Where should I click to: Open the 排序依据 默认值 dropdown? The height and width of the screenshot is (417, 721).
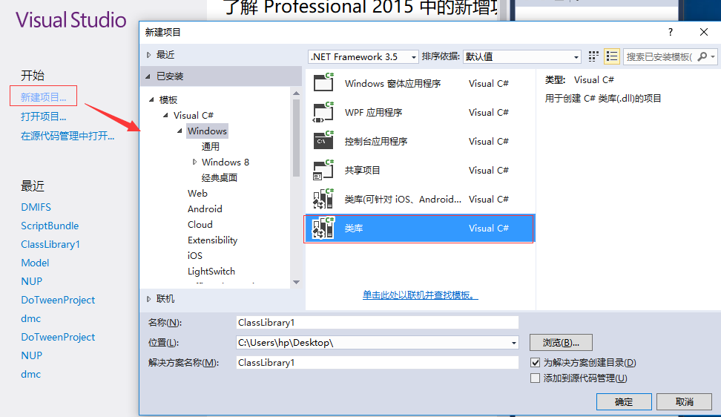[521, 56]
